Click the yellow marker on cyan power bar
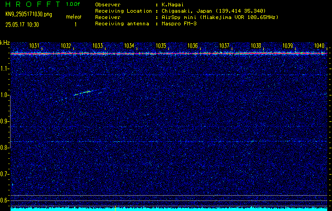 115,208
